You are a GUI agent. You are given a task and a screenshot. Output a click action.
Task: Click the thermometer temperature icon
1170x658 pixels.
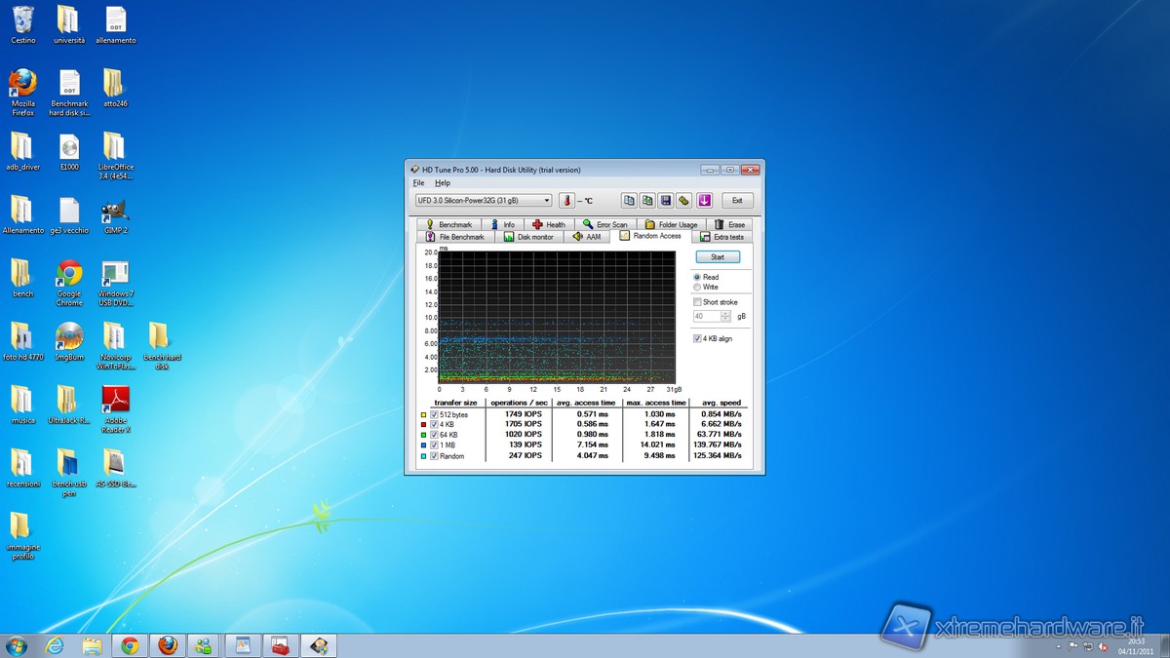[567, 201]
